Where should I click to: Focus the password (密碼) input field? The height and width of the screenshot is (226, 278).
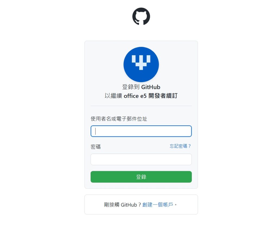[141, 160]
